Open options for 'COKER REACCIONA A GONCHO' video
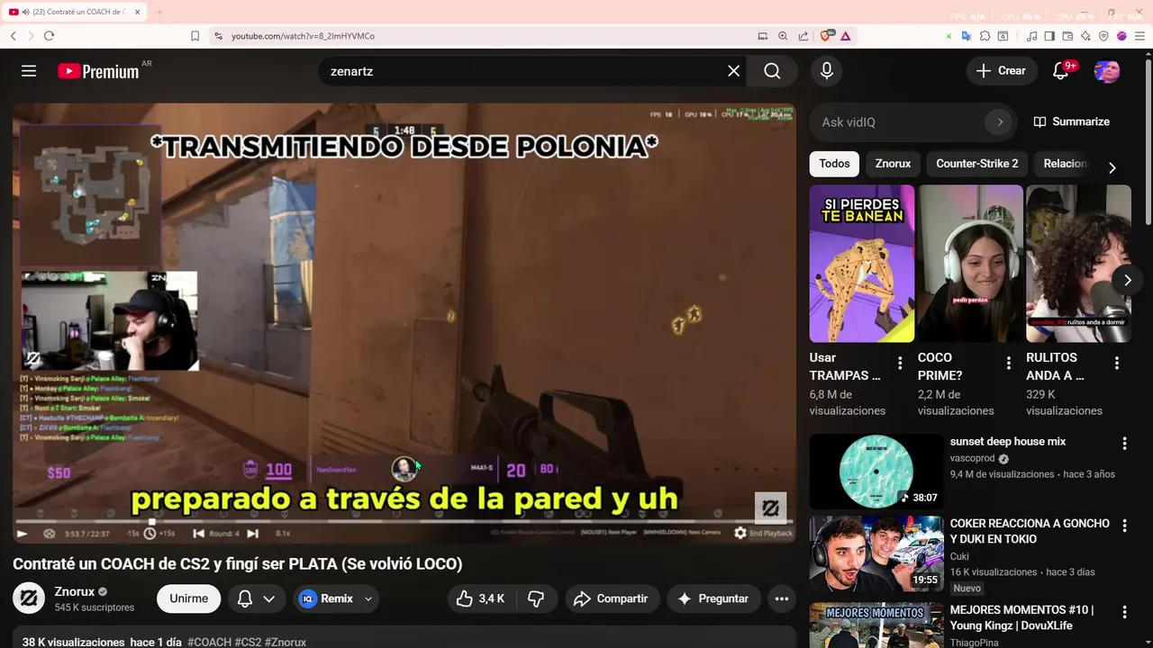Image resolution: width=1153 pixels, height=648 pixels. pyautogui.click(x=1124, y=525)
